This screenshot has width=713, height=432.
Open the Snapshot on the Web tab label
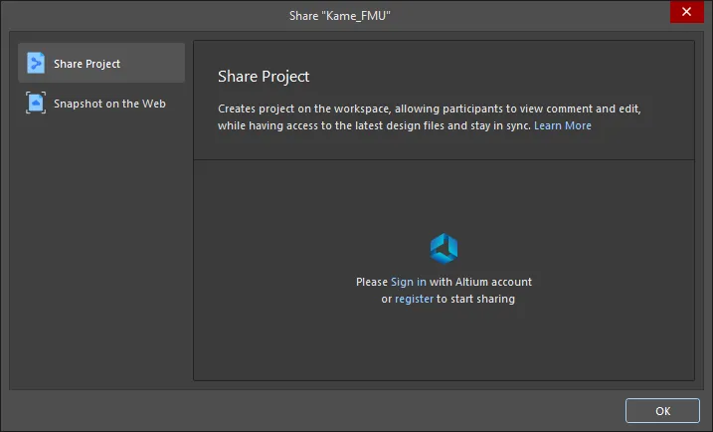click(x=109, y=104)
